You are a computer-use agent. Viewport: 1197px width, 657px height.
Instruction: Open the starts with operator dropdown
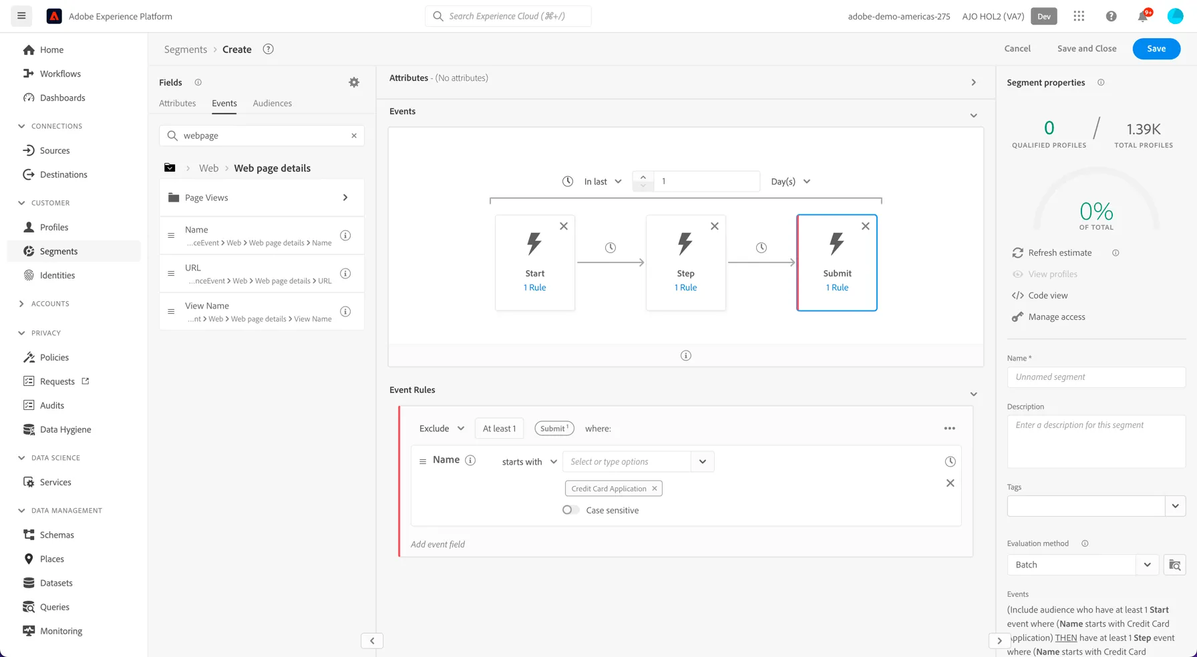point(530,462)
